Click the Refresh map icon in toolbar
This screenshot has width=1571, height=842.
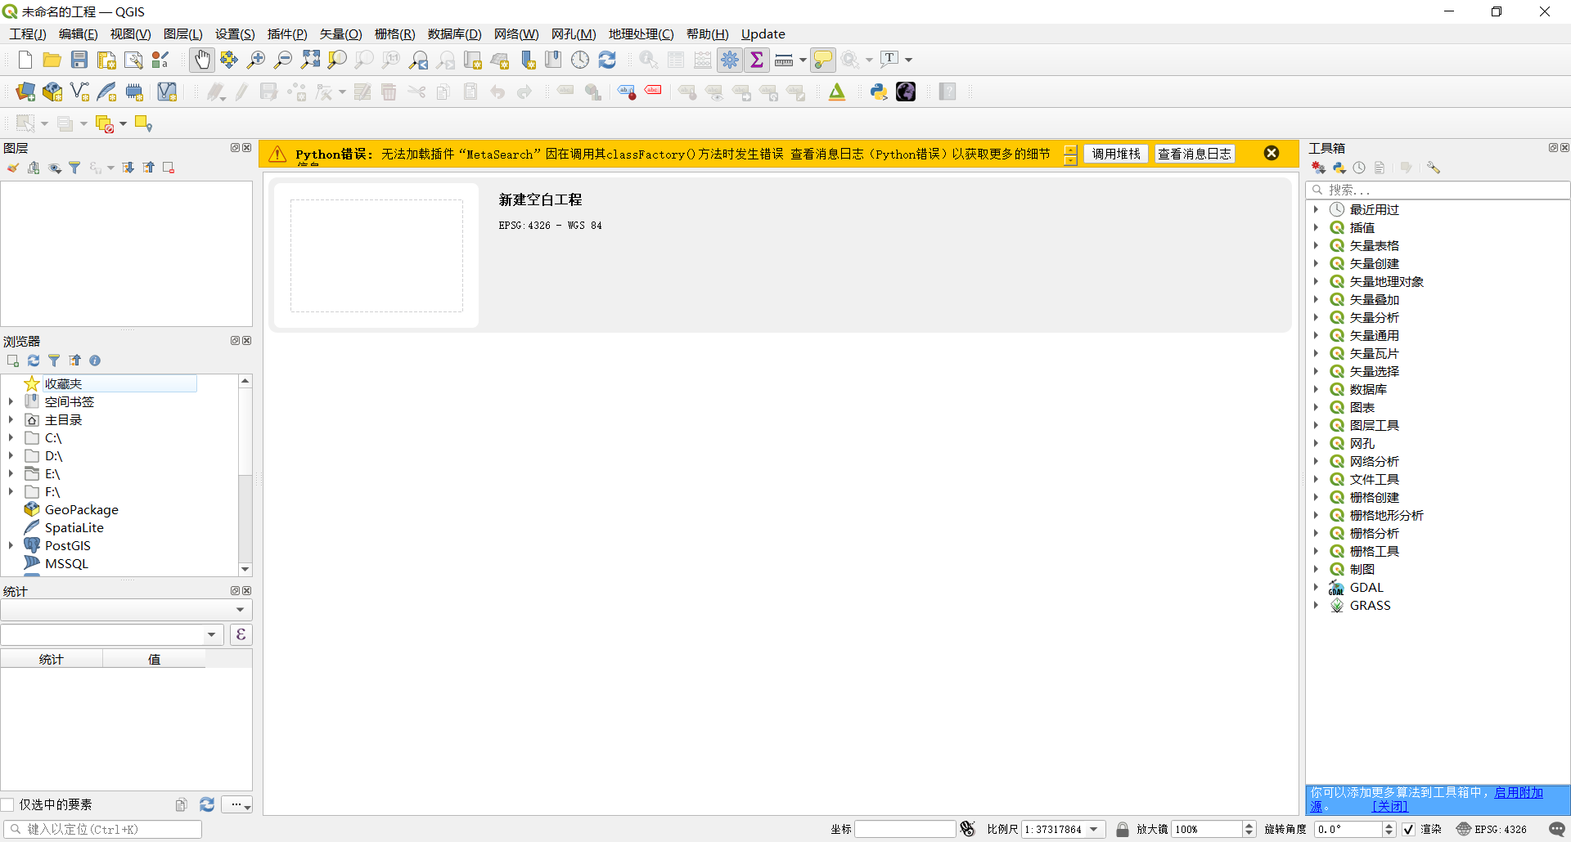(x=607, y=60)
